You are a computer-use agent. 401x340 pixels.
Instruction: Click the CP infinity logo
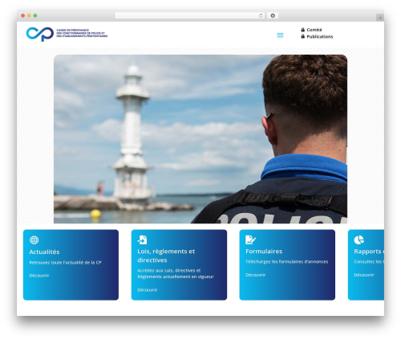point(40,34)
